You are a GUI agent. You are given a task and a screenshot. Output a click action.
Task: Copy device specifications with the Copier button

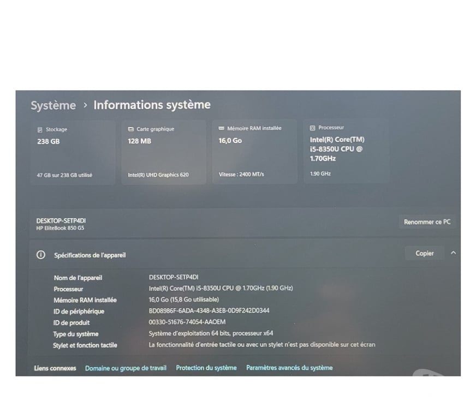[x=424, y=253]
